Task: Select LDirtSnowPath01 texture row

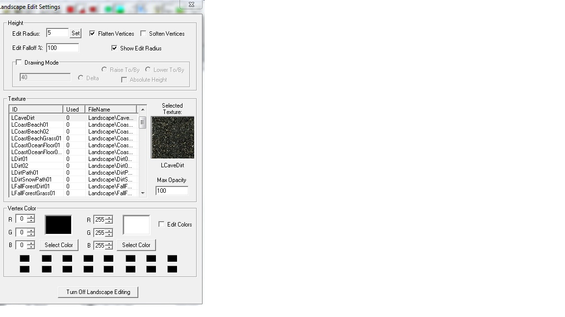Action: point(74,180)
